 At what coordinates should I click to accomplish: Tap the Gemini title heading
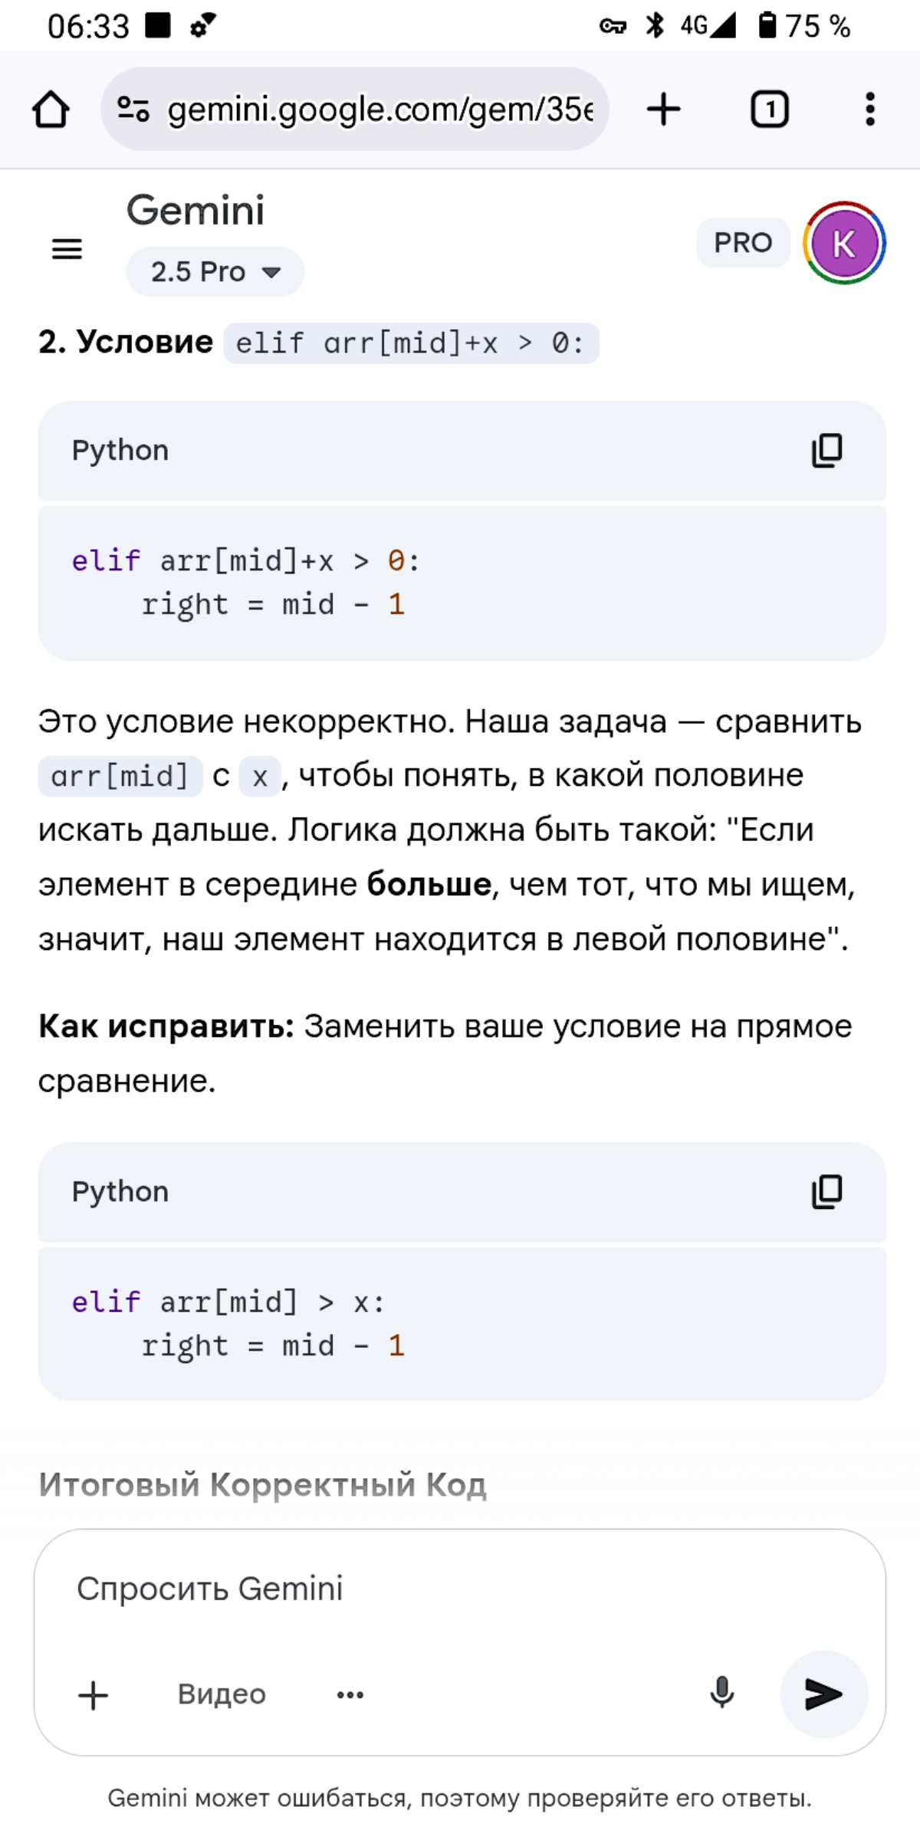[x=195, y=210]
